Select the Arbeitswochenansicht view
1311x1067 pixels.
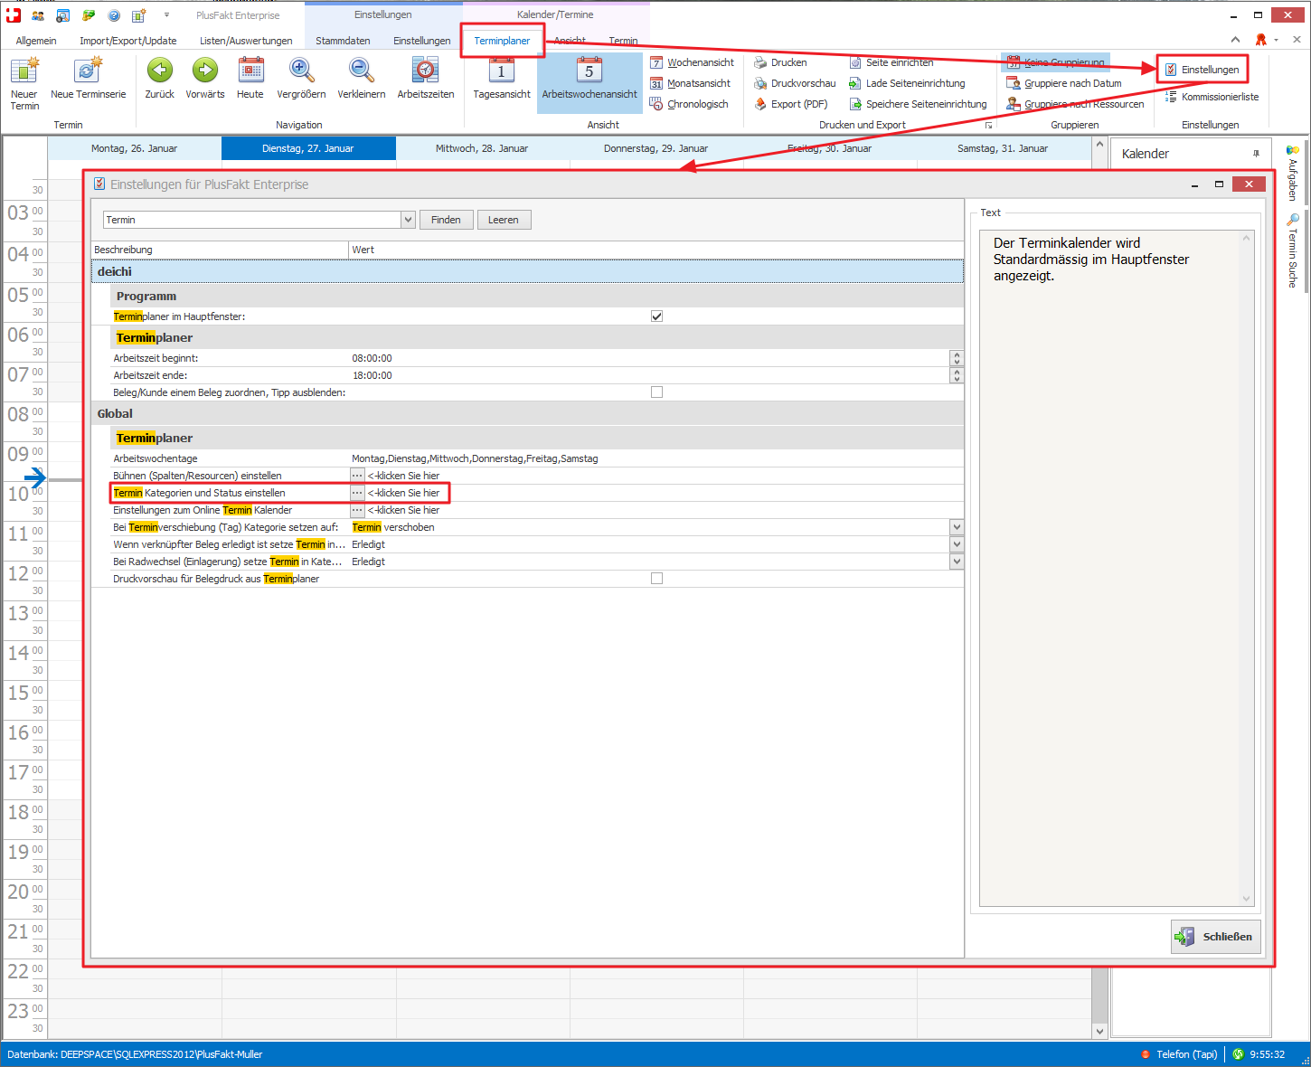pyautogui.click(x=589, y=82)
